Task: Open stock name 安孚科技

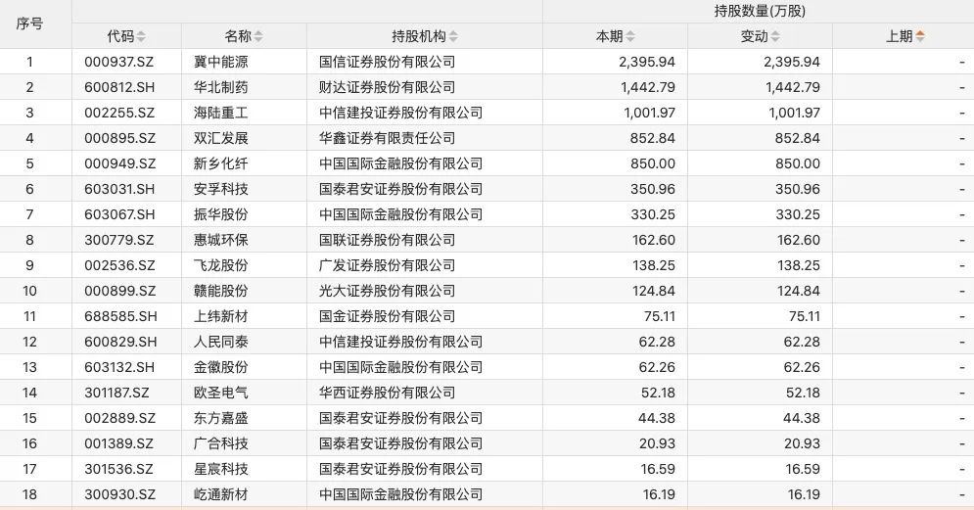Action: 220,190
